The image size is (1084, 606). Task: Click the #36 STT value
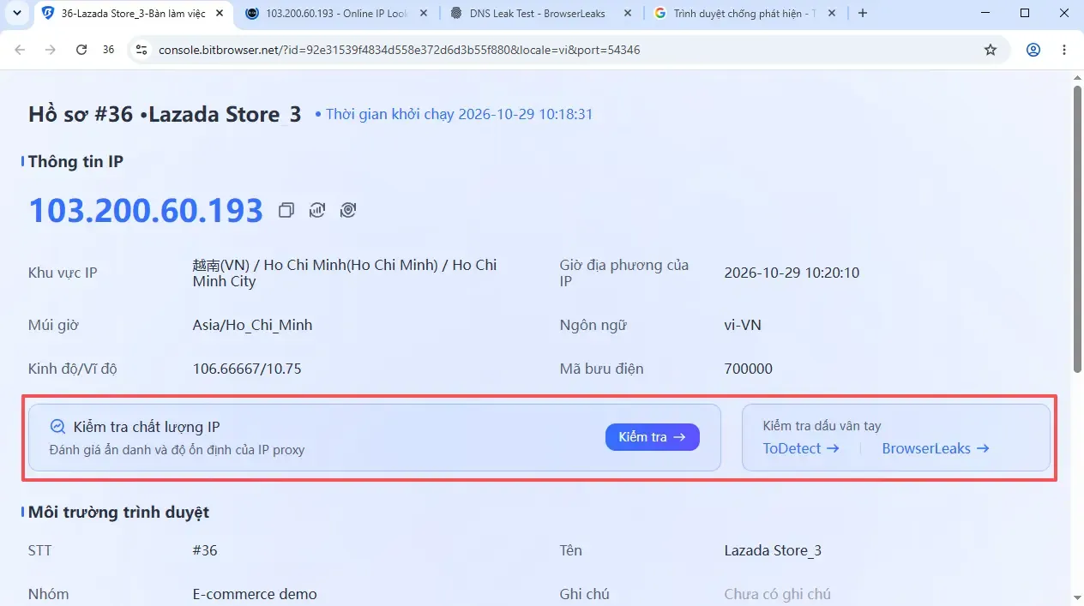[205, 550]
